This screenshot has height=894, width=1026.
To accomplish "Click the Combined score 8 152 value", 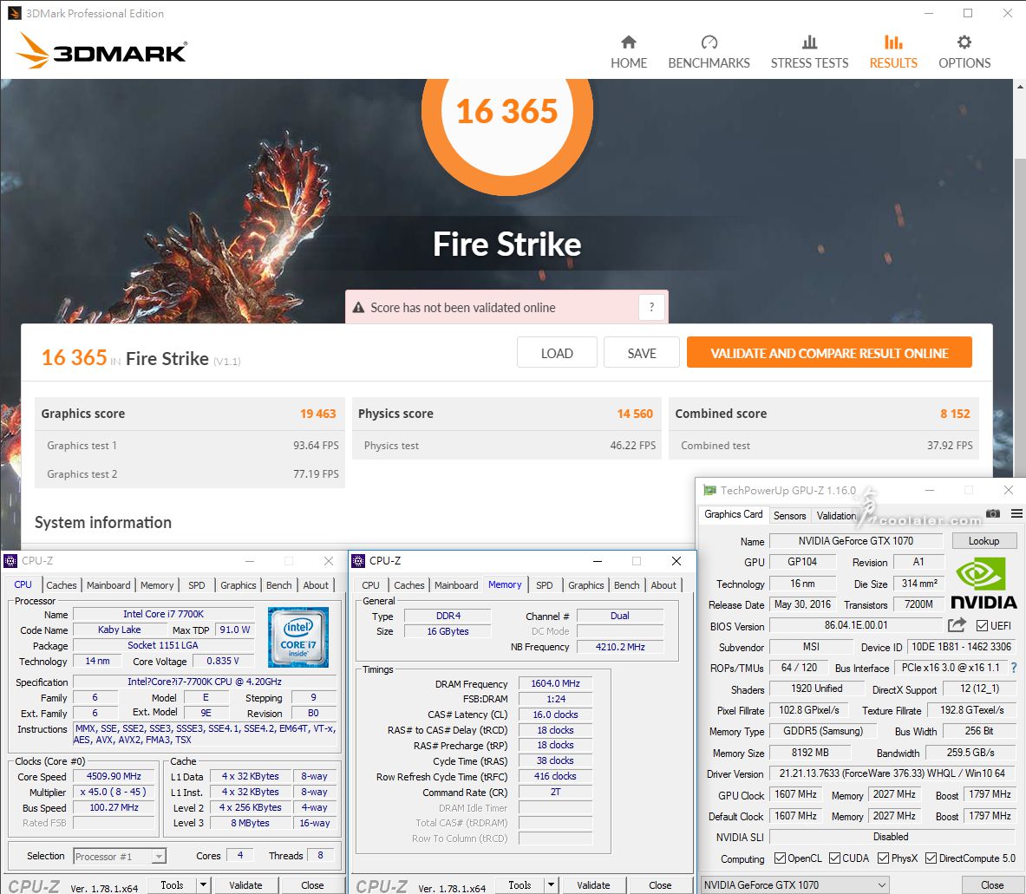I will [955, 414].
